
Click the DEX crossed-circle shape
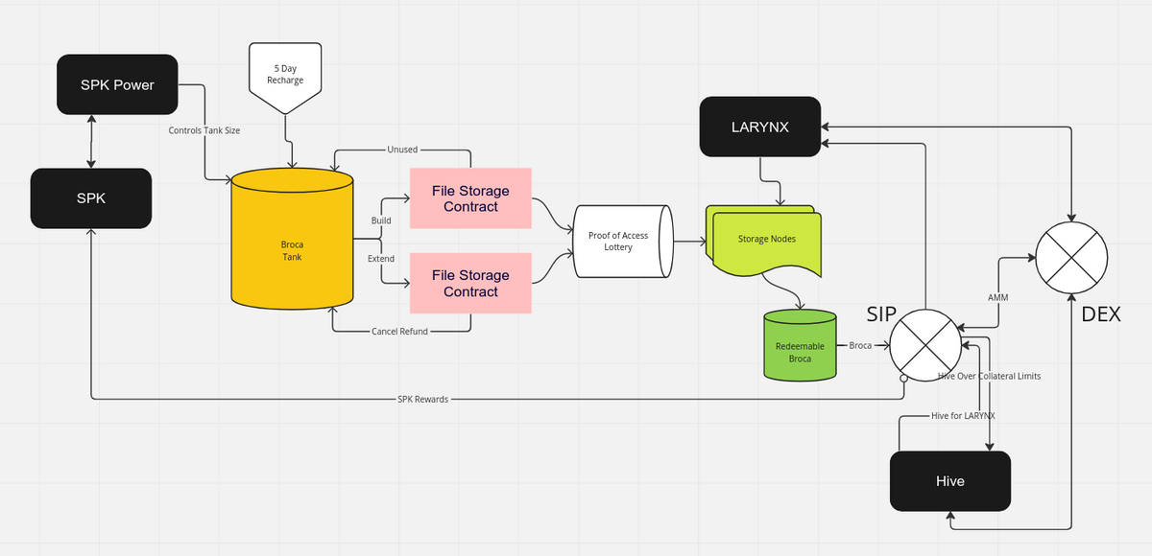coord(1070,257)
